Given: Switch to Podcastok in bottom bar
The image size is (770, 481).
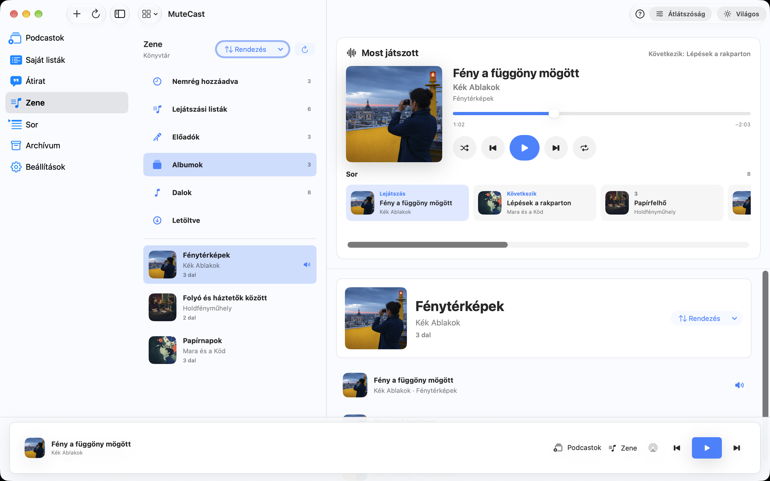Looking at the screenshot, I should coord(577,448).
